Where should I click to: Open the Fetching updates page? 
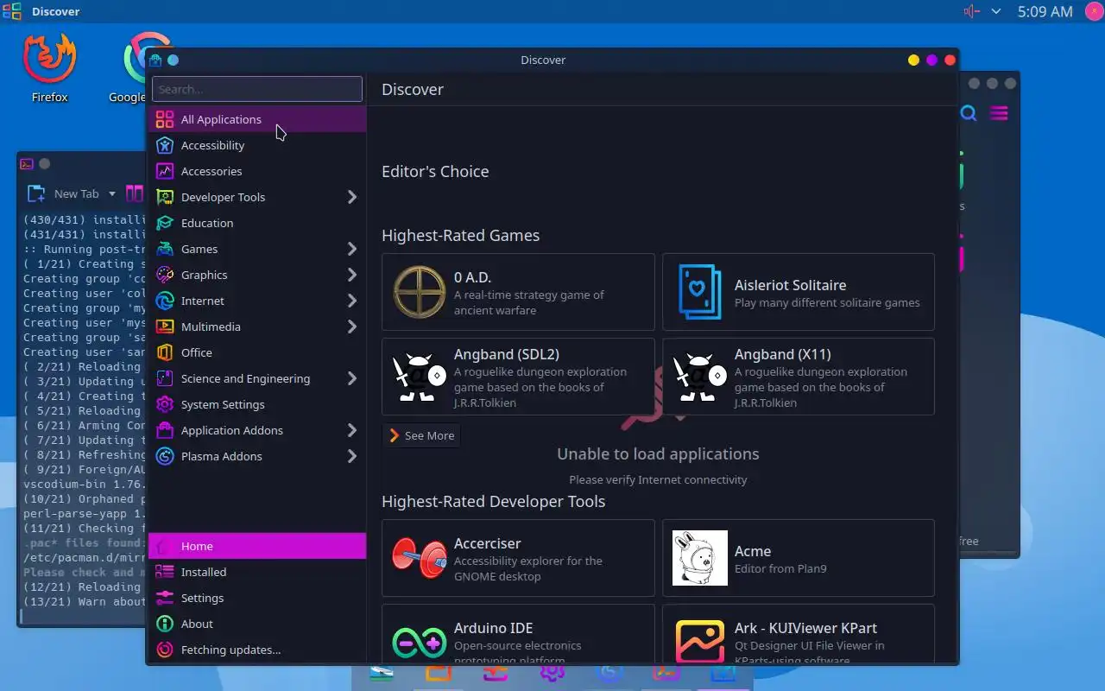click(257, 650)
